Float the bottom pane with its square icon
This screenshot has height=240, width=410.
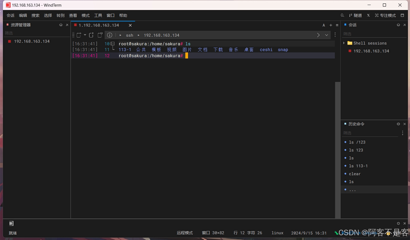click(x=398, y=223)
